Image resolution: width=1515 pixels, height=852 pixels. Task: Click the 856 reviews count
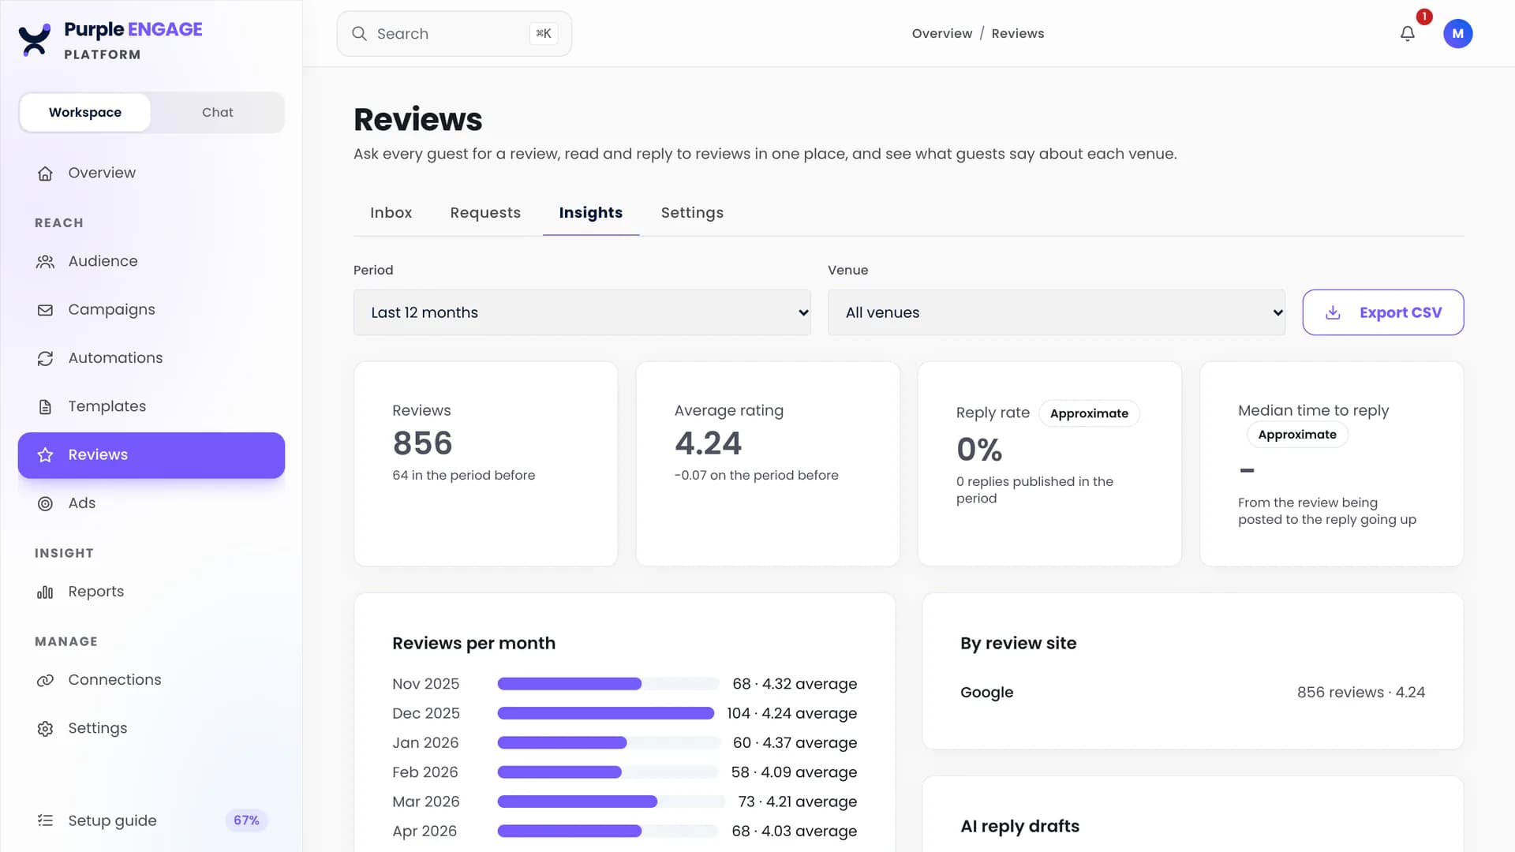422,443
